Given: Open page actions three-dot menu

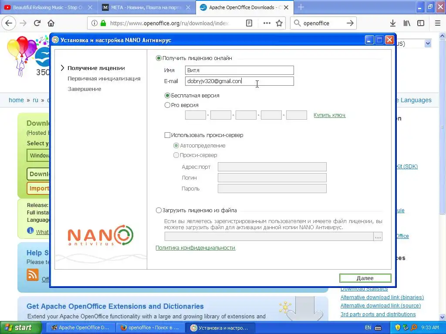Looking at the screenshot, I should point(267,23).
